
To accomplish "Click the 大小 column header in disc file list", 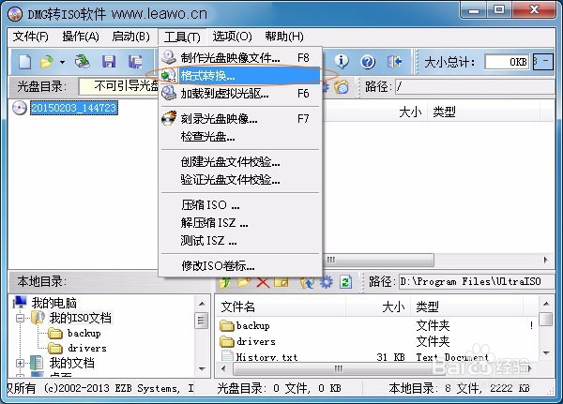I will point(410,112).
